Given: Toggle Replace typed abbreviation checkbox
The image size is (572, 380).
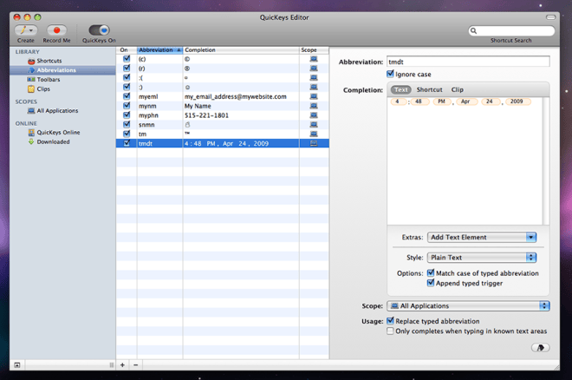Looking at the screenshot, I should pos(390,321).
